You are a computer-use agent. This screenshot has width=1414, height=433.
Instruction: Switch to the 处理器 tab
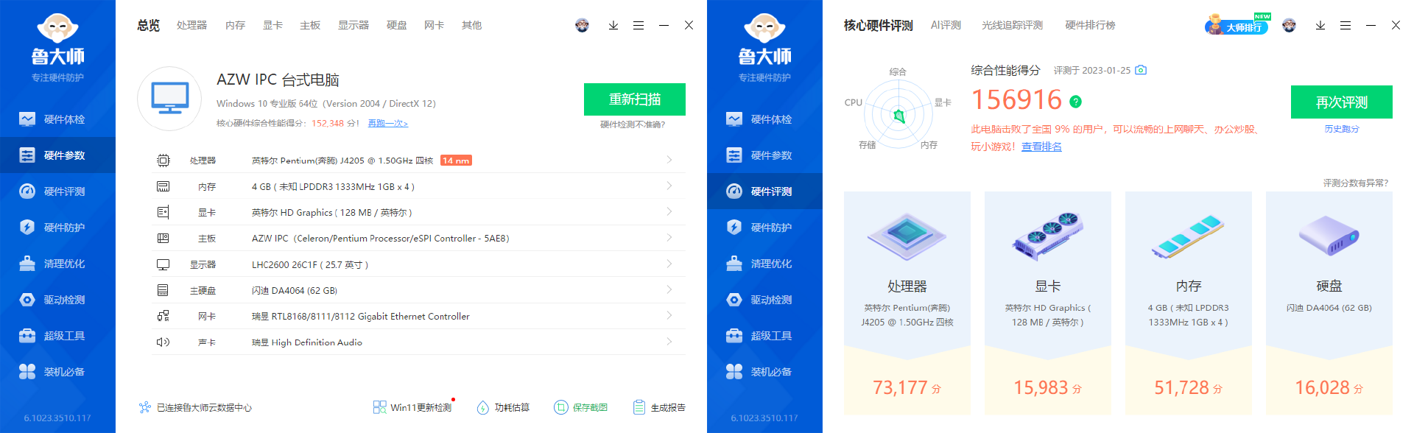(191, 25)
